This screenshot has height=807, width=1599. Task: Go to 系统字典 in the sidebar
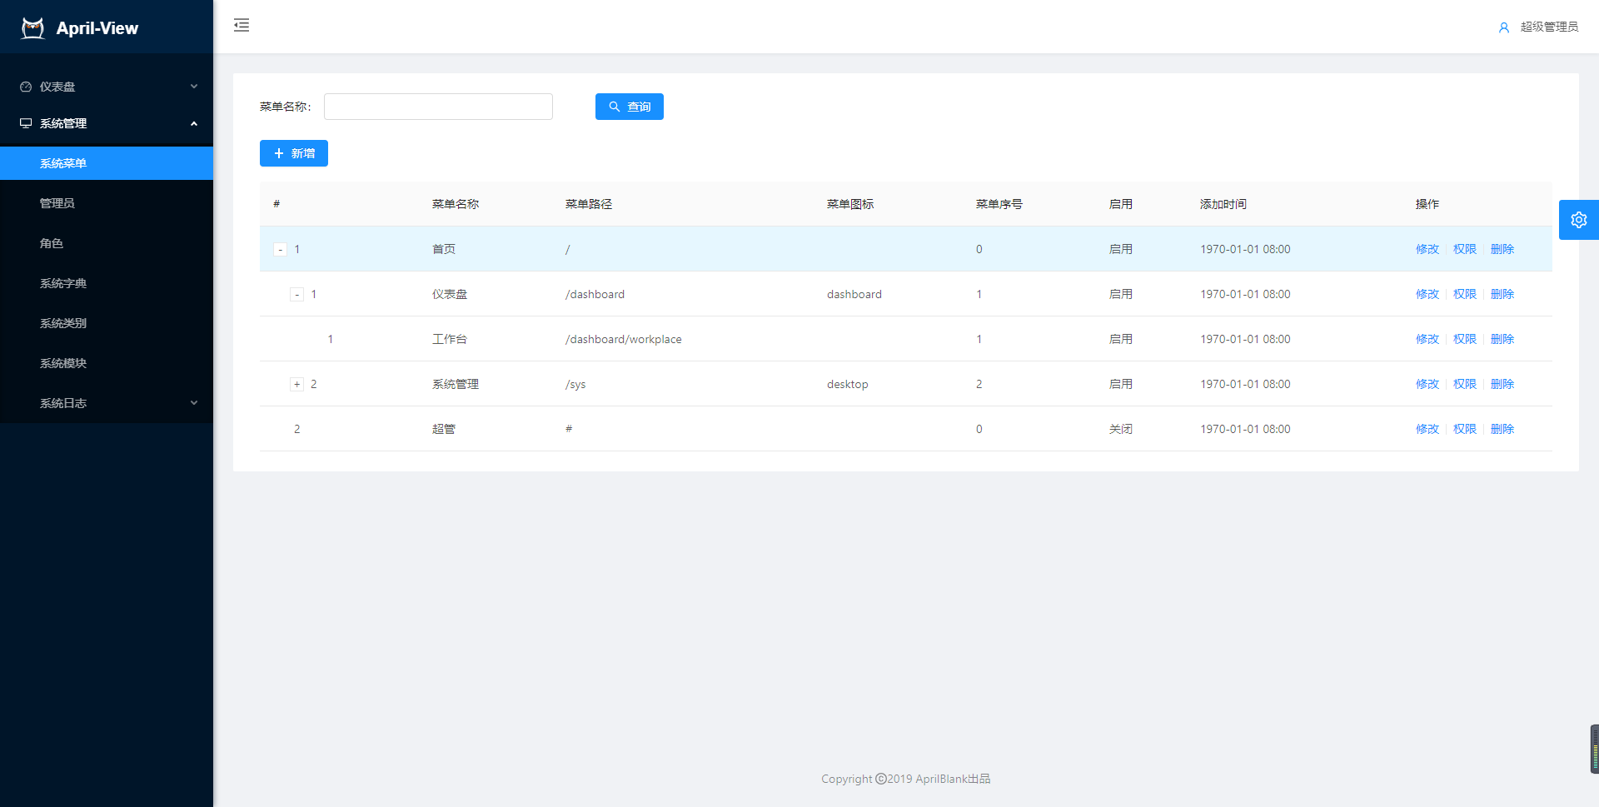point(63,283)
